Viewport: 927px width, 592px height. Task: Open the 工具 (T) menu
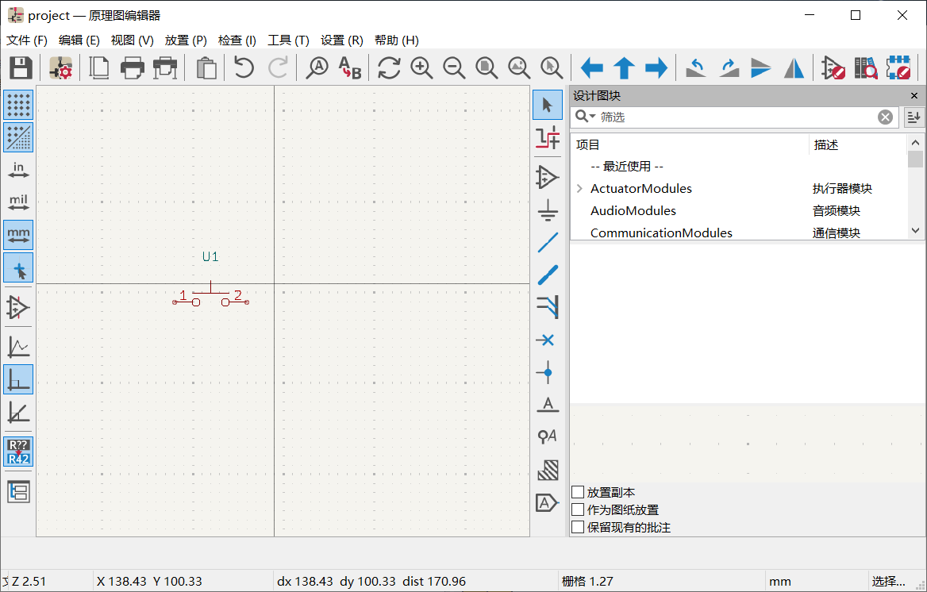tap(288, 40)
